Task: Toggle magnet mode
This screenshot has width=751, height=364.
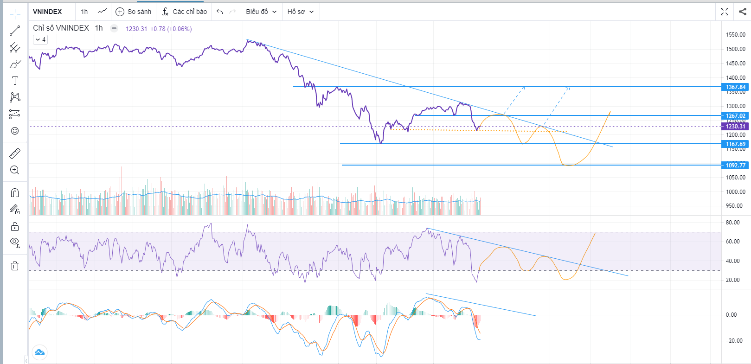Action: pos(15,193)
